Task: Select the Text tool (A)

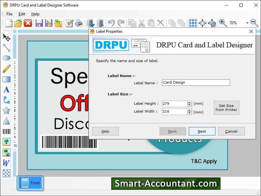Action: point(7,90)
